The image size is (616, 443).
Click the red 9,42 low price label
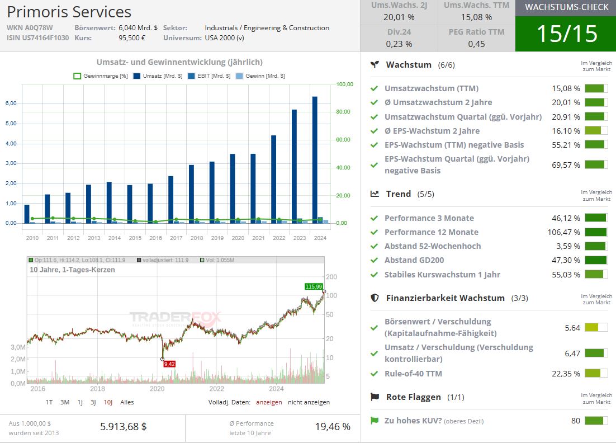pyautogui.click(x=169, y=364)
